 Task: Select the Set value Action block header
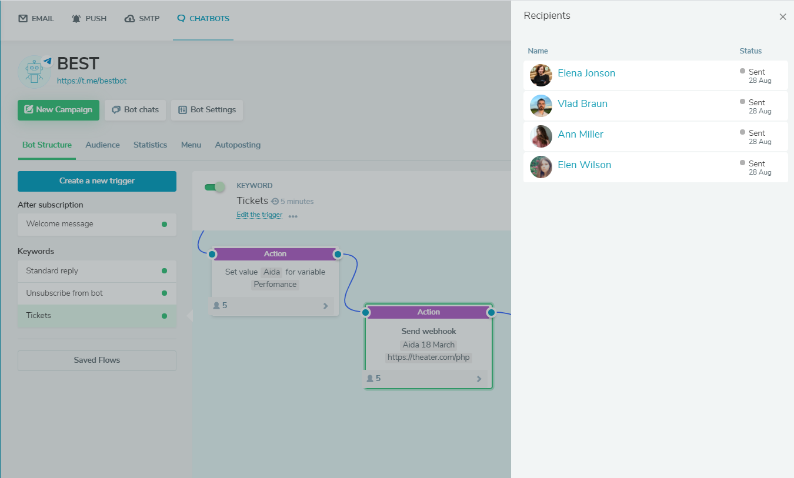tap(275, 254)
